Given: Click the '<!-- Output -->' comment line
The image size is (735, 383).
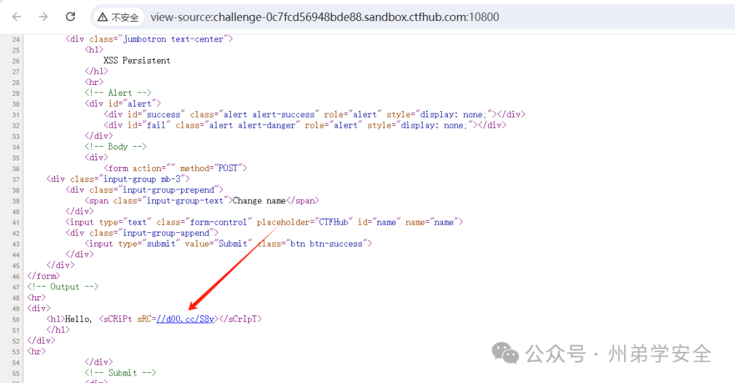Looking at the screenshot, I should tap(63, 287).
